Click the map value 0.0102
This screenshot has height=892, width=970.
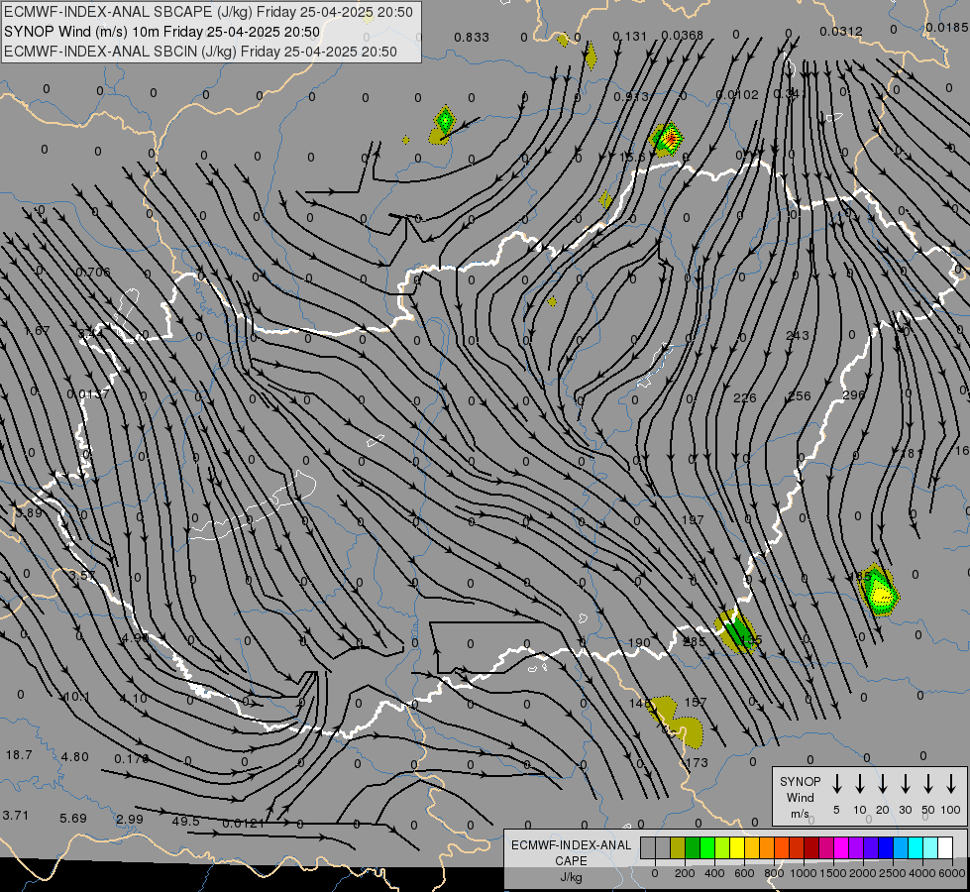click(x=737, y=95)
